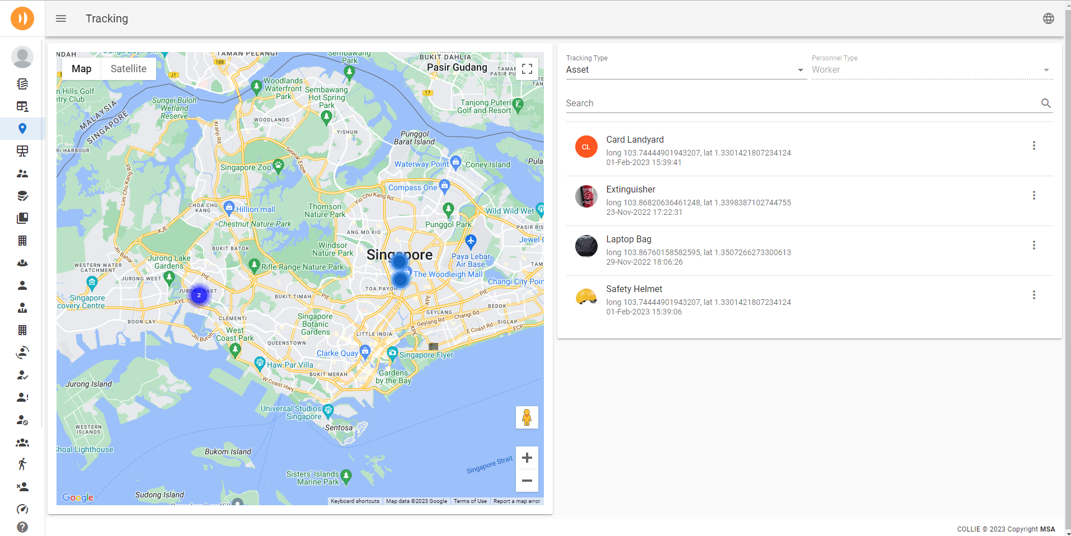
Task: Switch to the Satellite view tab
Action: (x=129, y=69)
